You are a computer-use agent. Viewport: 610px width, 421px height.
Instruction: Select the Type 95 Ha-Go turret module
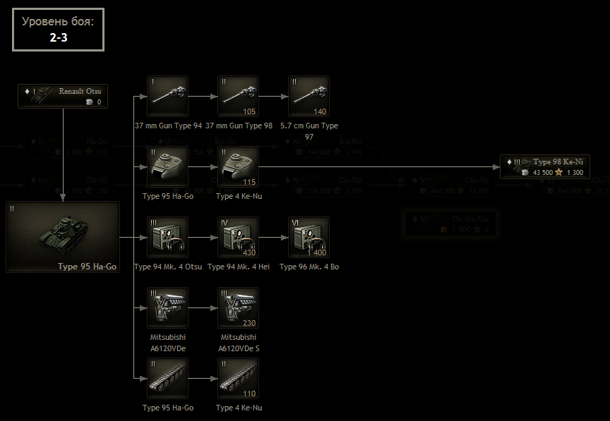168,167
